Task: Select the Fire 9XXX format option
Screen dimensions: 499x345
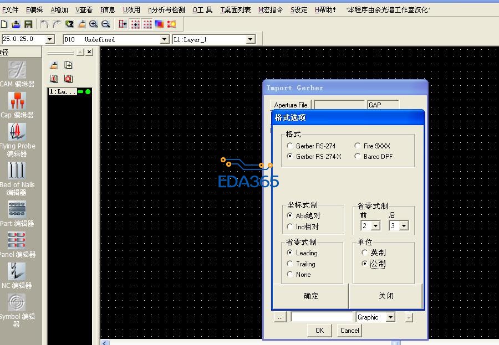Action: point(358,146)
